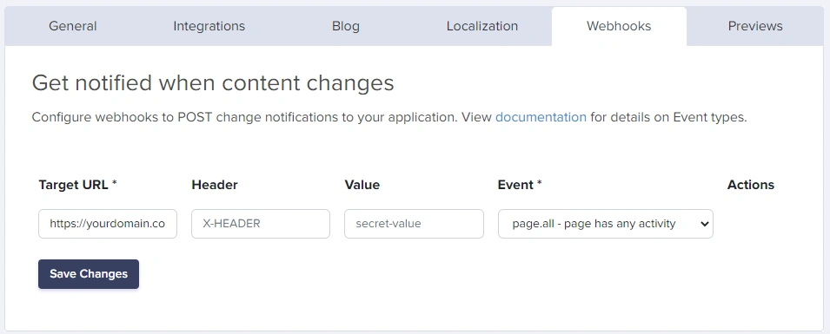Click the 'Get notified when content changes' heading
This screenshot has width=830, height=334.
point(213,83)
